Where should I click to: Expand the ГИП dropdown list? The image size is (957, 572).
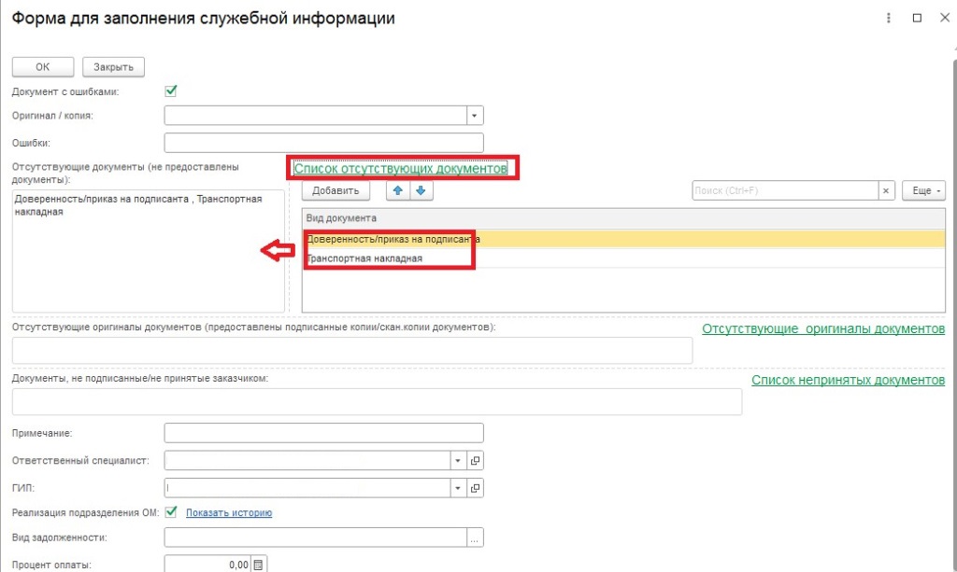click(458, 488)
